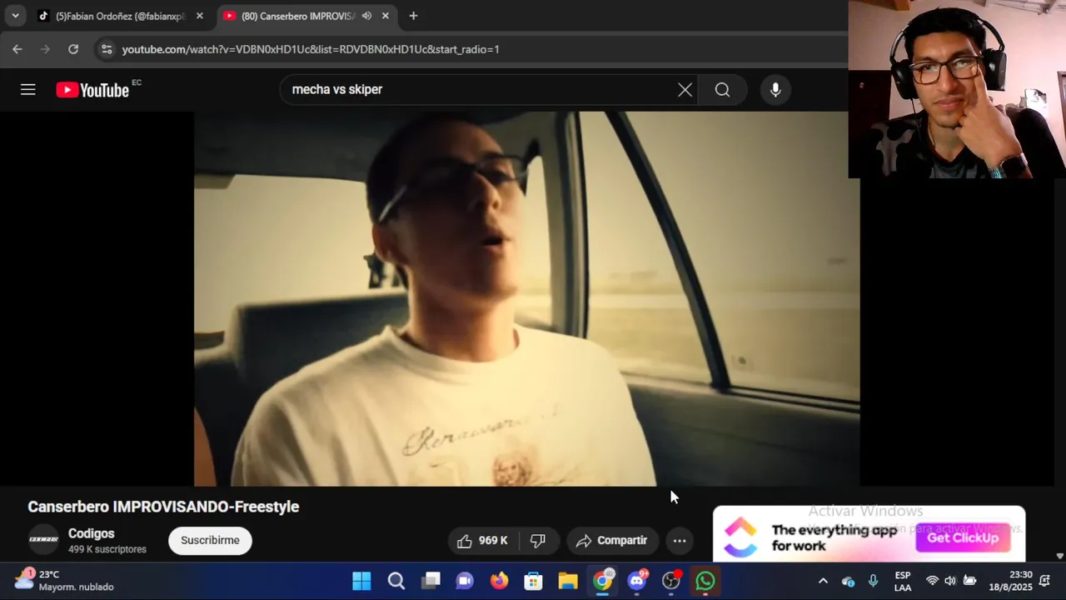Open the Codigos channel avatar
The width and height of the screenshot is (1066, 600).
[43, 540]
